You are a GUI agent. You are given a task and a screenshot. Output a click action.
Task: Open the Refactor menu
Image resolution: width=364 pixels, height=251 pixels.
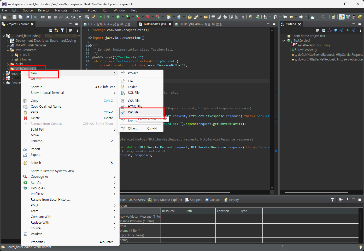point(44,10)
